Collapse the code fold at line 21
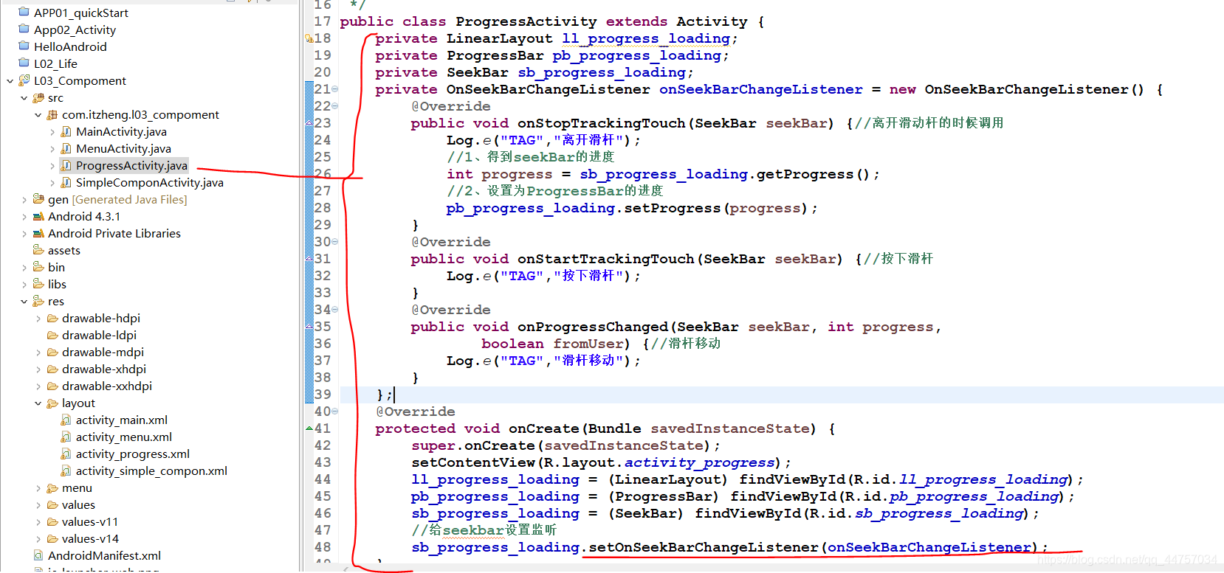 334,89
